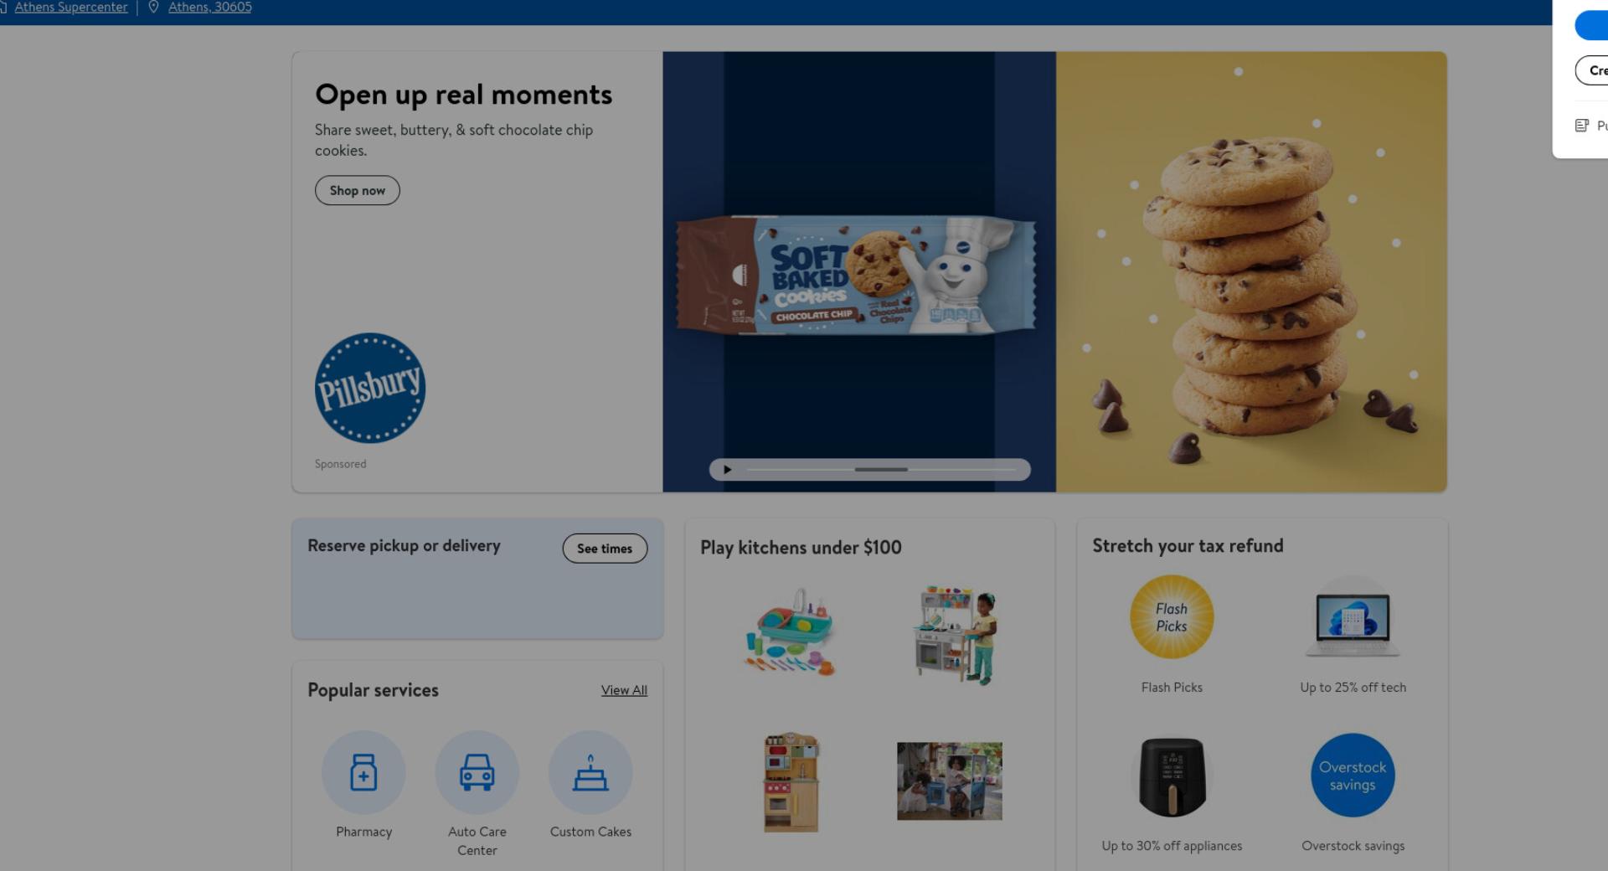Open the View All services link
Screen dimensions: 1608x871
(624, 690)
